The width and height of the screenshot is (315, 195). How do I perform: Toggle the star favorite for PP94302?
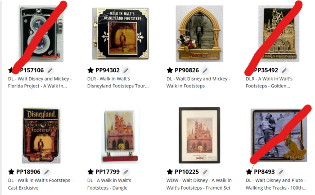[x=90, y=70]
